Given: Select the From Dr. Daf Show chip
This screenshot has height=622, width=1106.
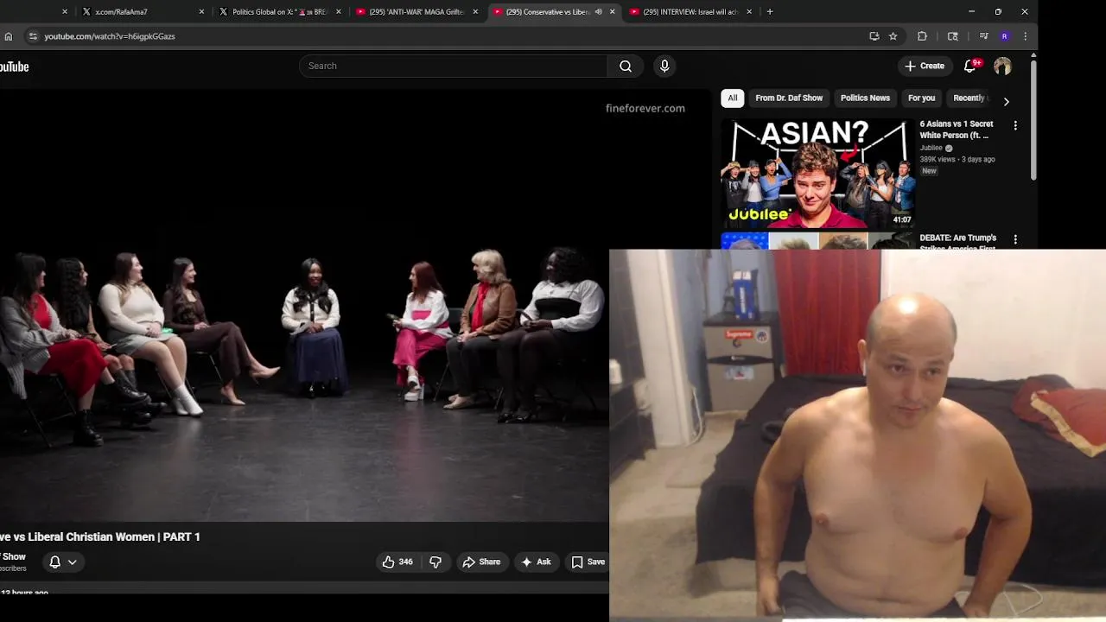Looking at the screenshot, I should [x=789, y=98].
